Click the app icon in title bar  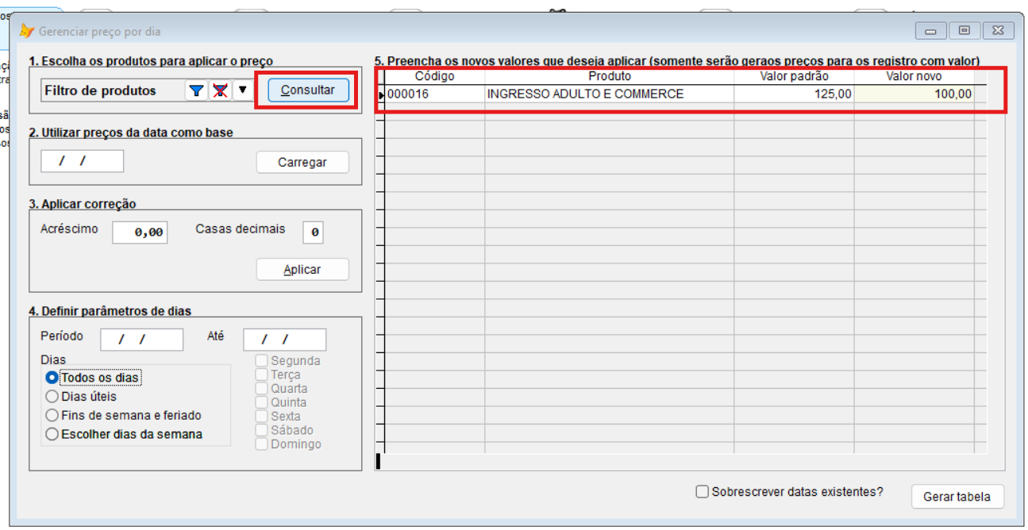tap(27, 32)
